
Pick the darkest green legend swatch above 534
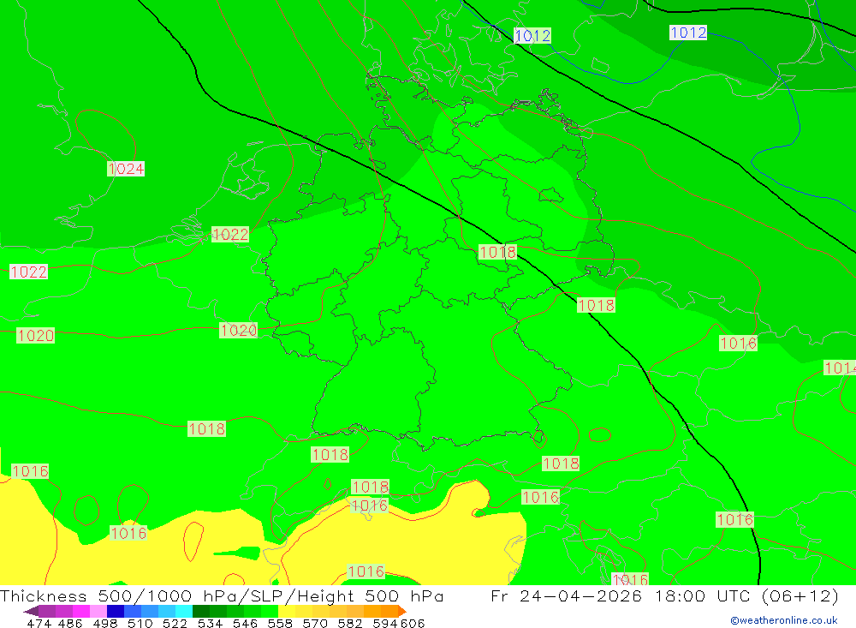(201, 611)
